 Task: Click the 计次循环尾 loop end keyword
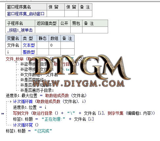click(23, 125)
